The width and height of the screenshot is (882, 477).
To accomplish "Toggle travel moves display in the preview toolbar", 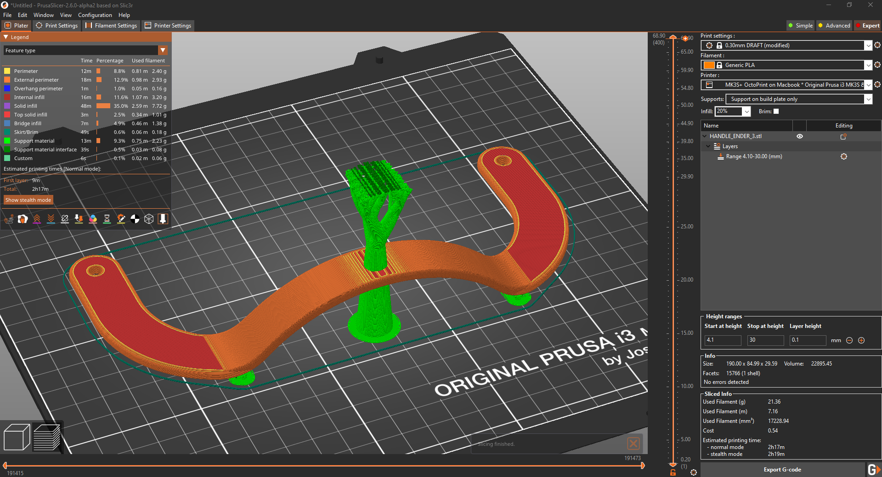I will click(x=9, y=219).
